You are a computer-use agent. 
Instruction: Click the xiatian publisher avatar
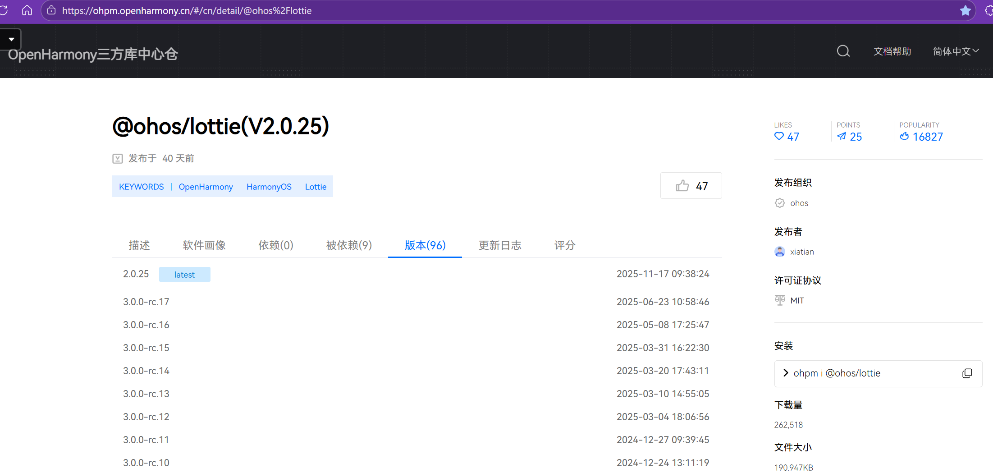point(779,252)
